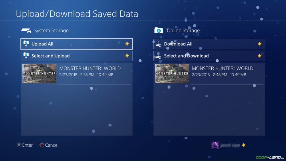Image resolution: width=286 pixels, height=161 pixels.
Task: Click the PS Plus icon on Select and Upload
Action: click(x=127, y=56)
